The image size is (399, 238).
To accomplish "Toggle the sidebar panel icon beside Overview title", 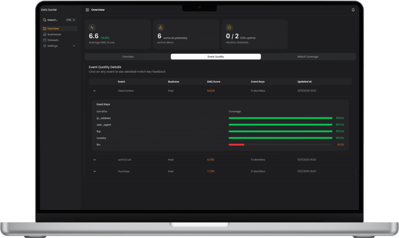I will [87, 10].
